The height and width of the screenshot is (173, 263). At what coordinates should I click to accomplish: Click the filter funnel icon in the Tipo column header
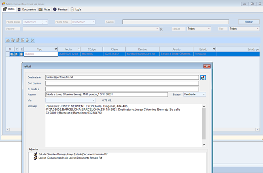[56, 49]
